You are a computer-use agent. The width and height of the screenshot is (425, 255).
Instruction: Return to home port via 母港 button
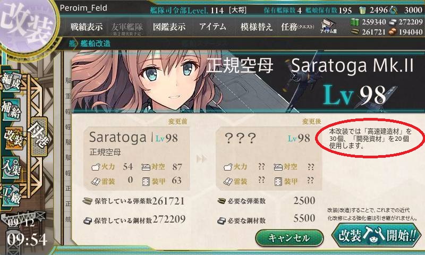[x=39, y=137]
